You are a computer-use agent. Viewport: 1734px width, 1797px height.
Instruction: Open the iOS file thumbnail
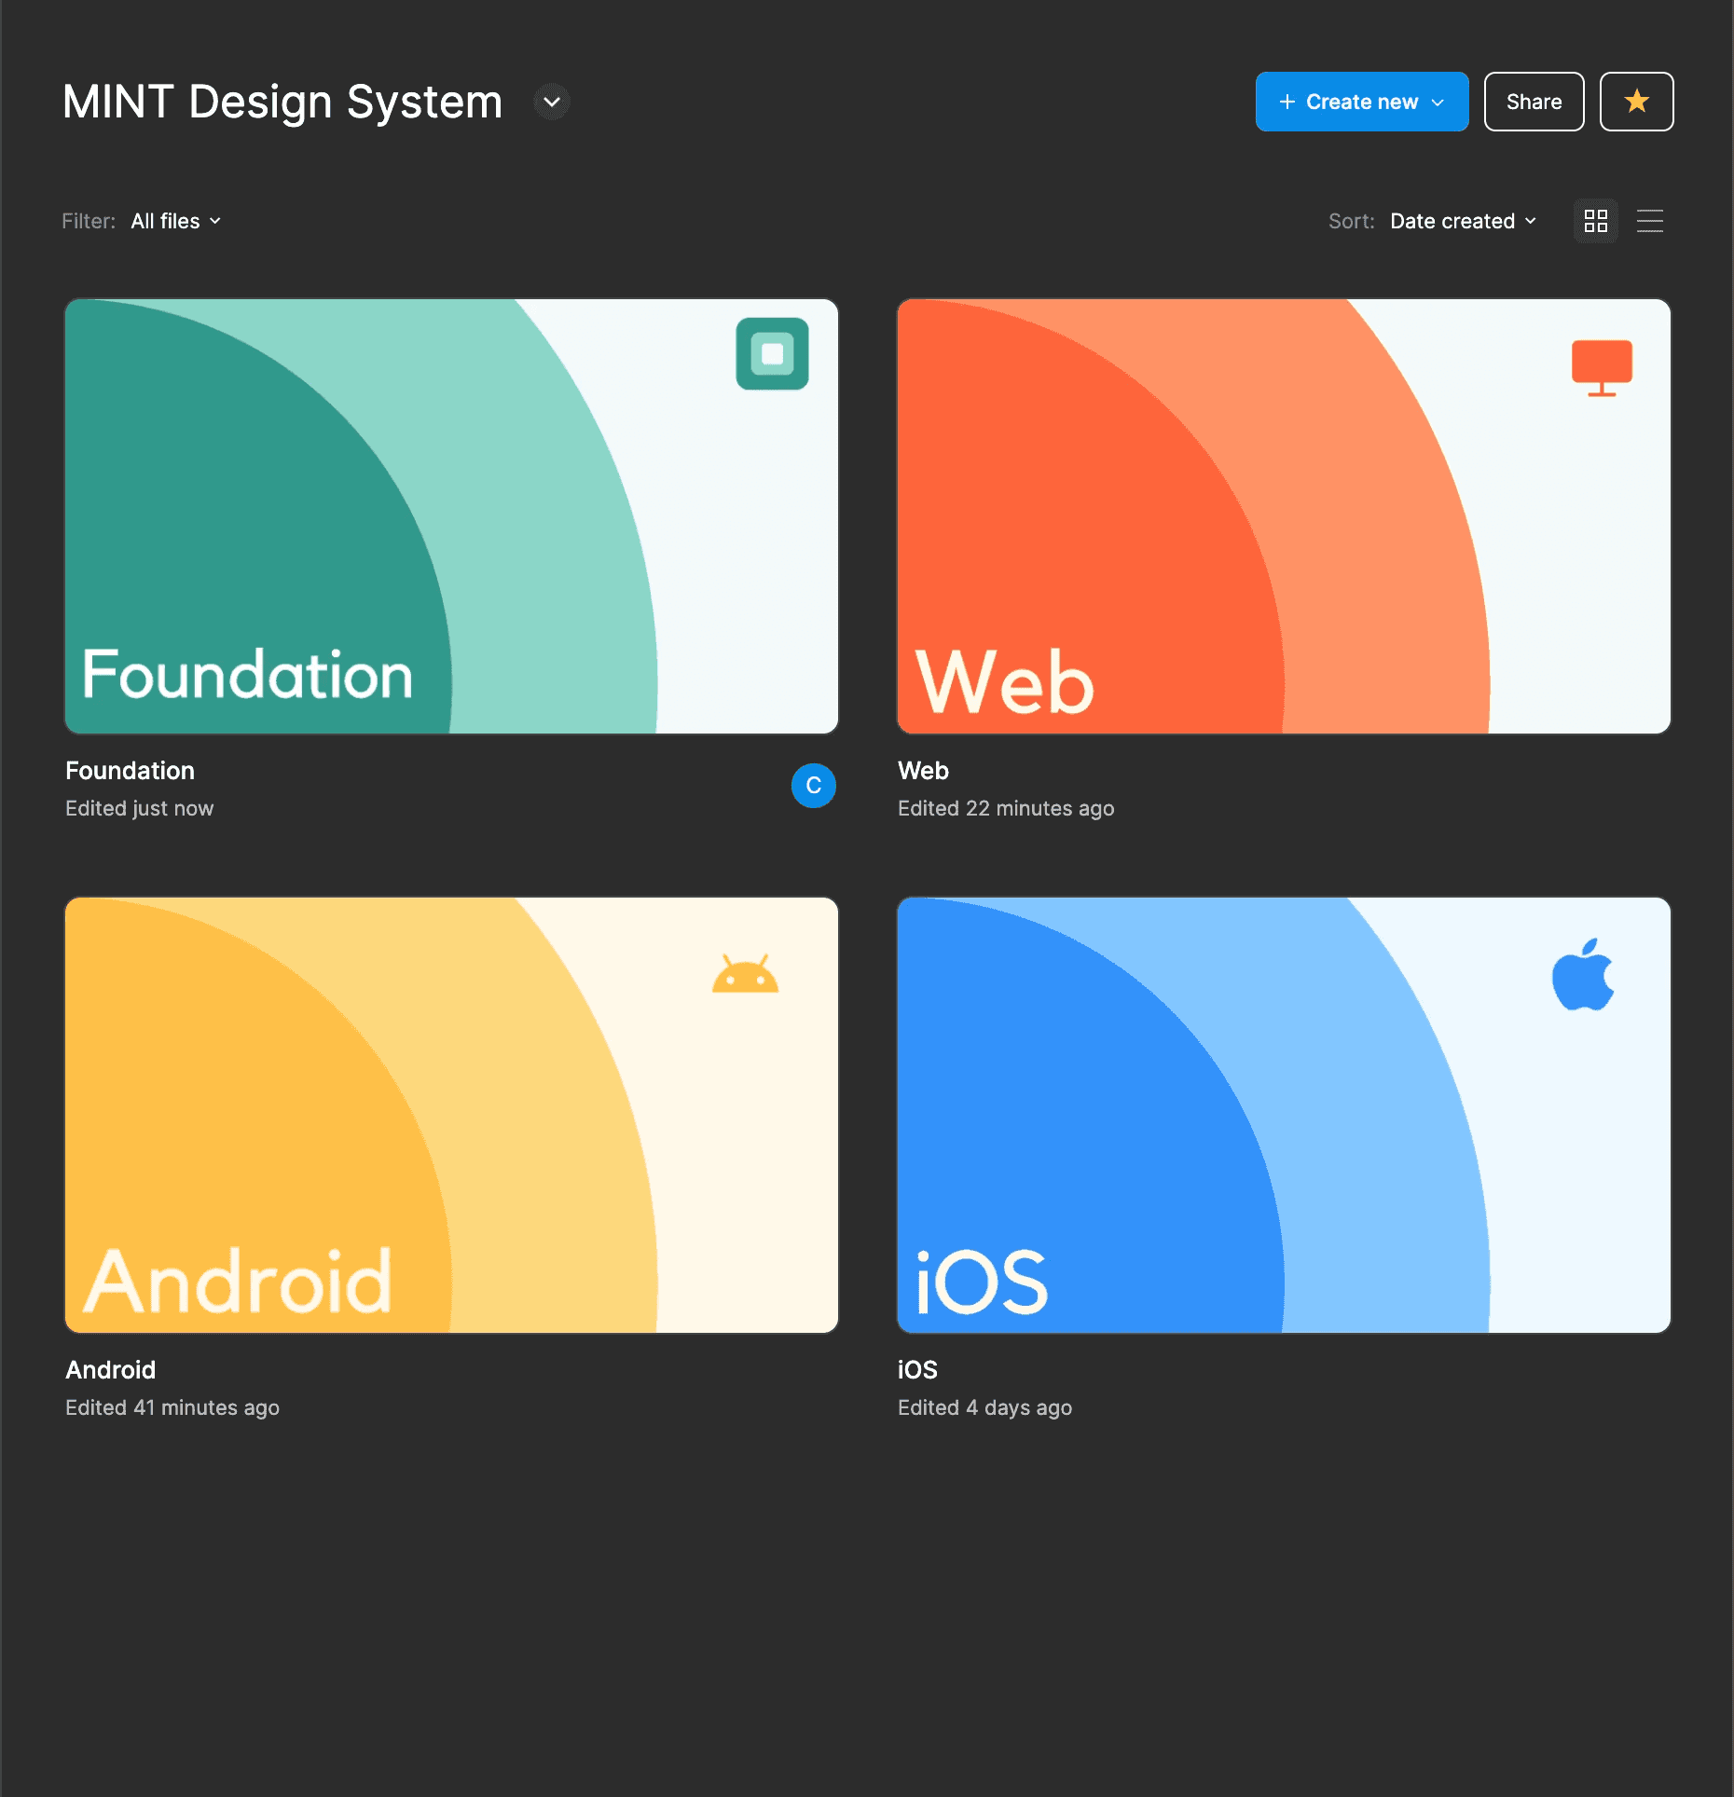[x=1284, y=1115]
